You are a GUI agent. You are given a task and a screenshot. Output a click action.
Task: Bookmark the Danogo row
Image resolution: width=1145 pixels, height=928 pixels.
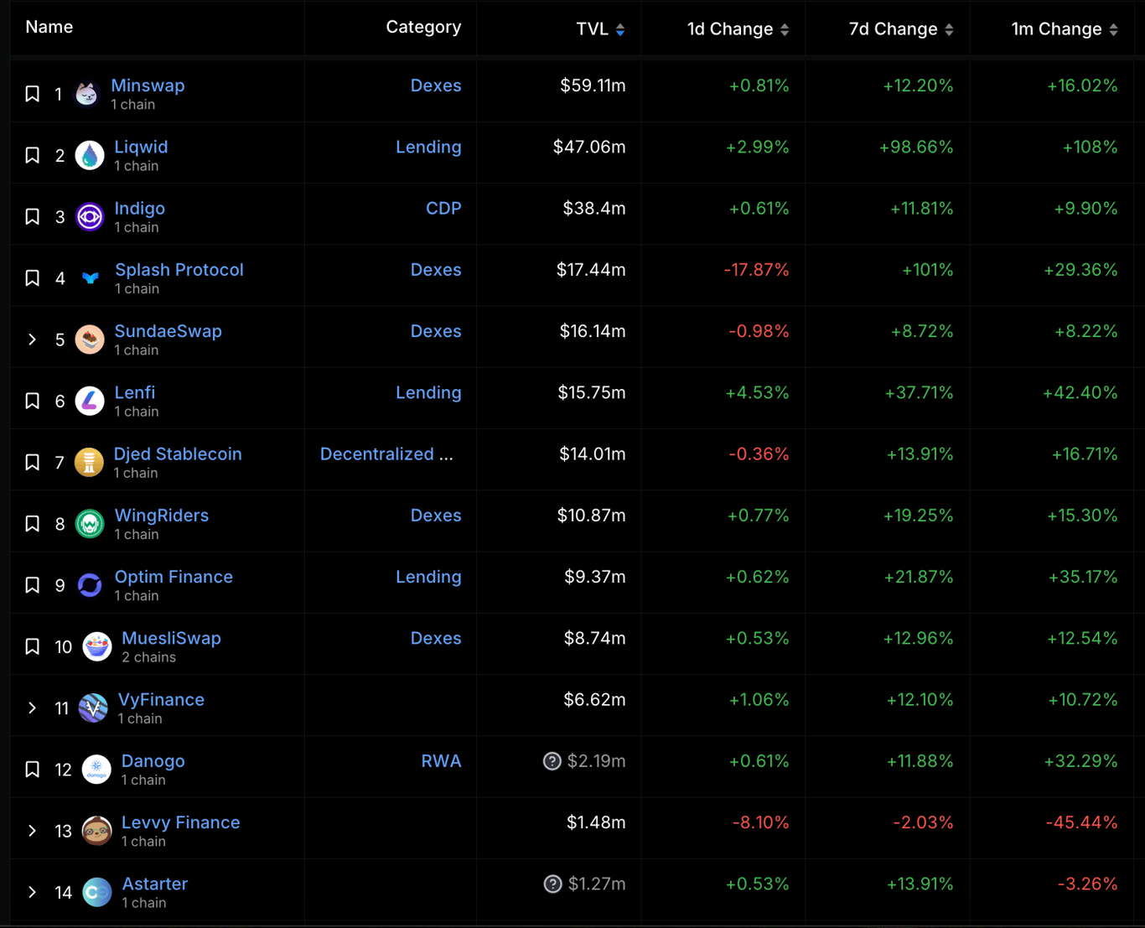tap(32, 770)
